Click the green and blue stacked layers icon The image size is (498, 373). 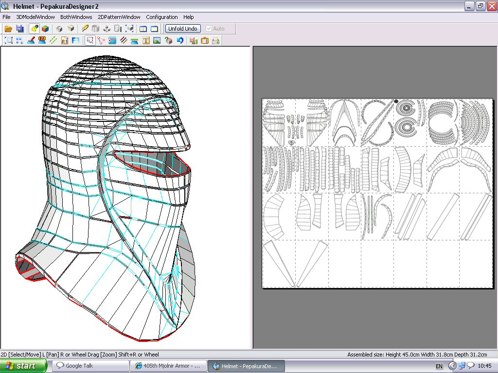pos(135,40)
